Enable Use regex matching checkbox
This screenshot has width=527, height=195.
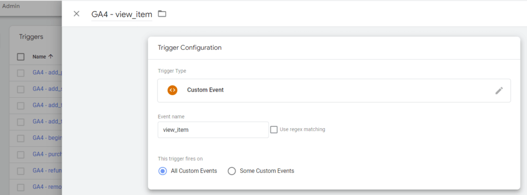274,130
